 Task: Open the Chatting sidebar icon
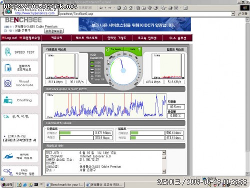click(8, 100)
